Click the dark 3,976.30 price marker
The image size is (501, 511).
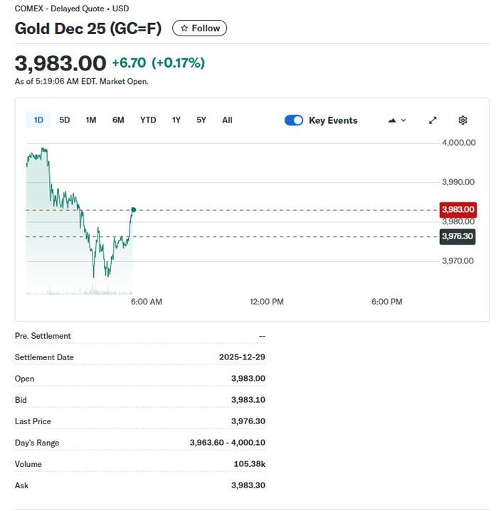458,236
